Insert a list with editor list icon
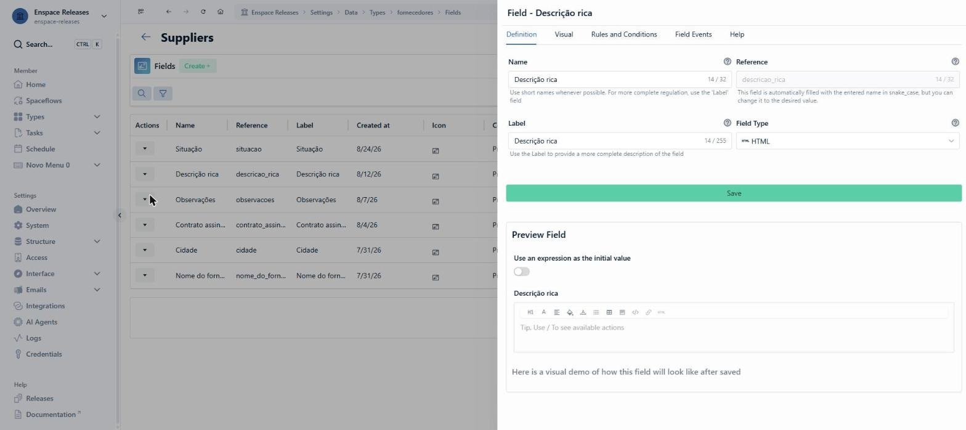The width and height of the screenshot is (966, 430). pyautogui.click(x=596, y=312)
